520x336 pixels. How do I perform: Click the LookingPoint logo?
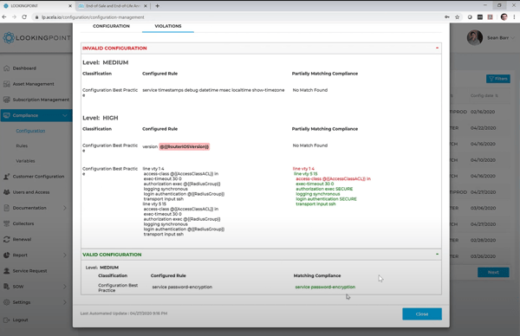[x=36, y=38]
